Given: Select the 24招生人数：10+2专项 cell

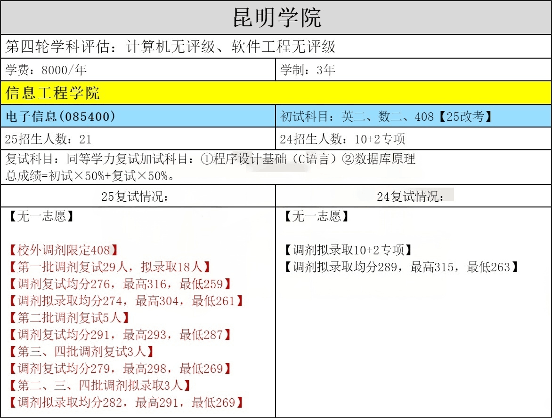Looking at the screenshot, I should pos(342,139).
